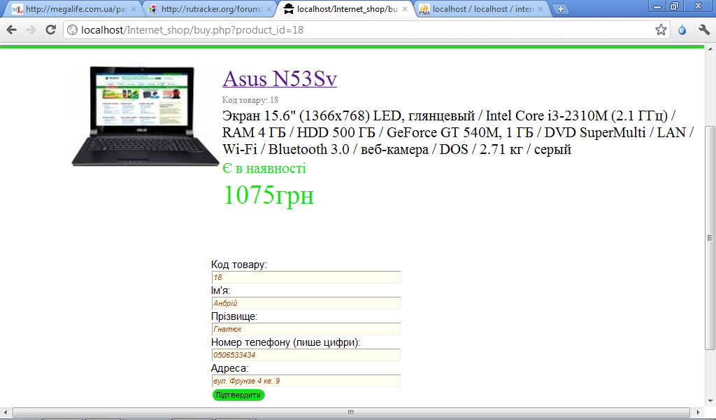The width and height of the screenshot is (716, 420).
Task: Click the 1075грн price text
Action: pos(268,195)
